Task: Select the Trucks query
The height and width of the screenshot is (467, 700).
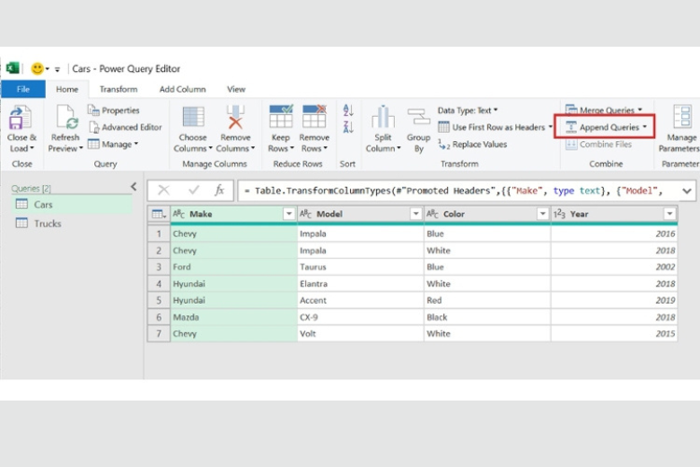Action: pos(48,224)
